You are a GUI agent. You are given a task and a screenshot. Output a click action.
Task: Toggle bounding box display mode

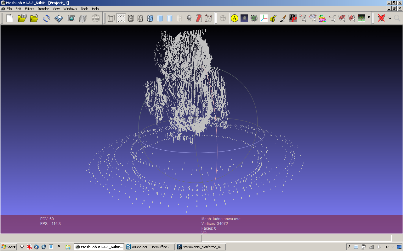click(x=111, y=18)
